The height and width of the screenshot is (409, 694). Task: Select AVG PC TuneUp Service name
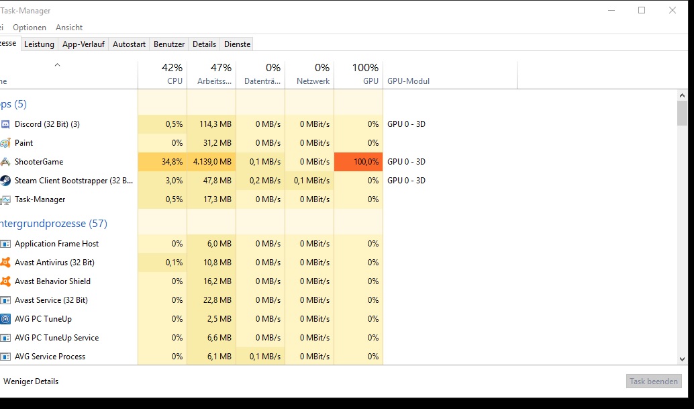[56, 338]
